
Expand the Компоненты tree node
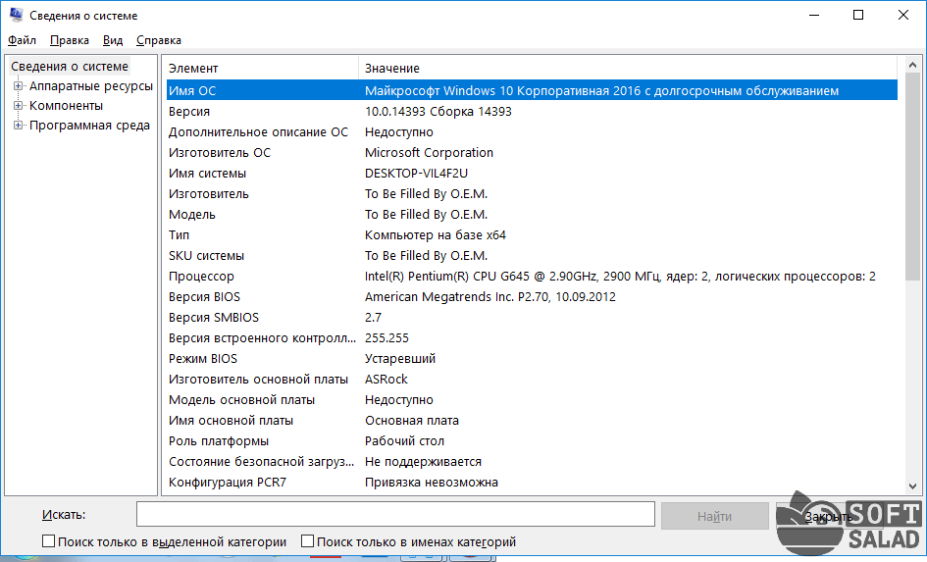point(18,106)
